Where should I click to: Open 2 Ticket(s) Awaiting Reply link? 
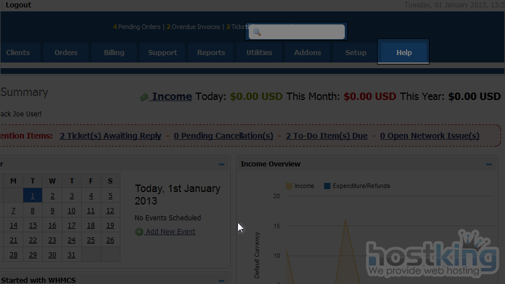click(110, 136)
